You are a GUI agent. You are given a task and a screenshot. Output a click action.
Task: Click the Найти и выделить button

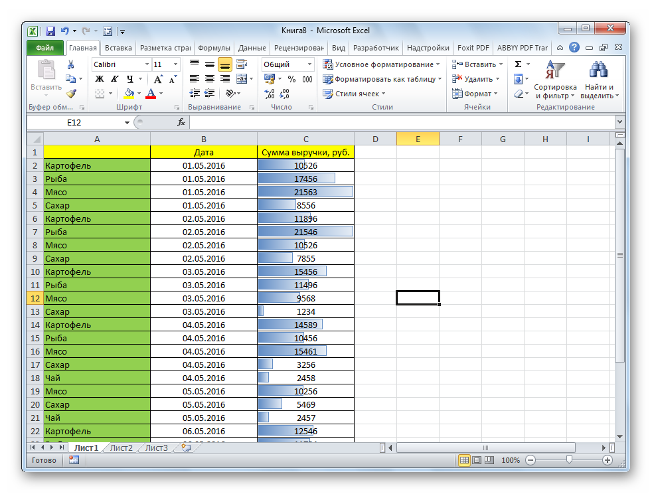pyautogui.click(x=599, y=80)
